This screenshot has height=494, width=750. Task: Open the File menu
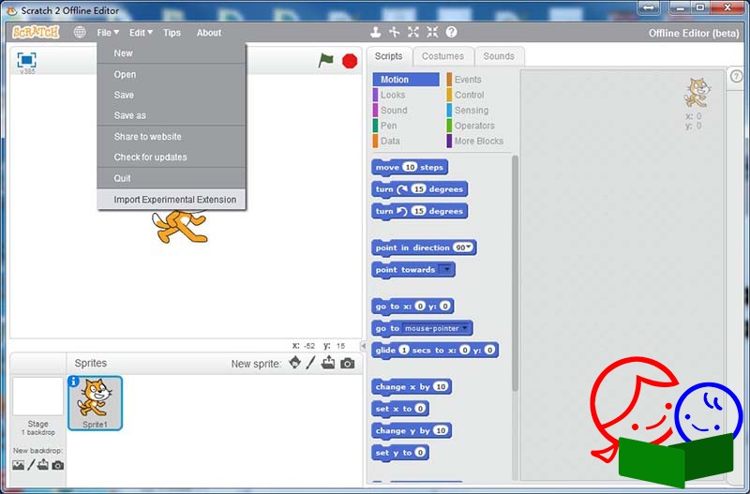tap(108, 33)
